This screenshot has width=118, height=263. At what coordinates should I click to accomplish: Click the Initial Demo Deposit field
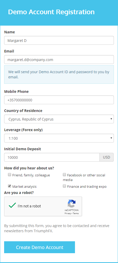(x=52, y=157)
